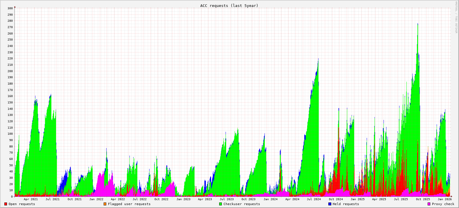Click the RRDTOOL / TOBI OETIKER watermark

[456, 17]
